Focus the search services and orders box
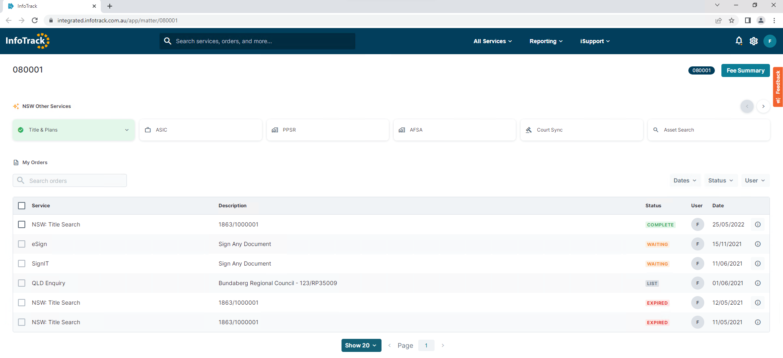 (x=257, y=41)
